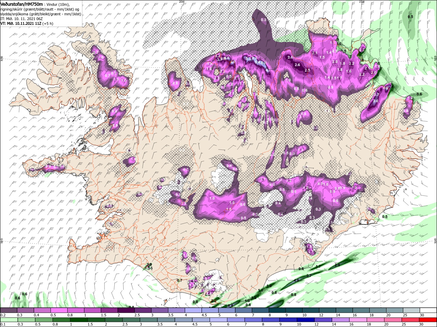Click the 2.9 rainfall value in southeastern green band
The height and width of the screenshot is (327, 437).
point(337,265)
